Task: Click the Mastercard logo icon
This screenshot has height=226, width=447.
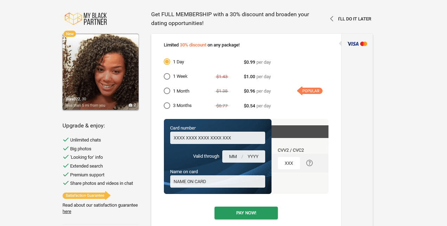Action: (x=364, y=44)
